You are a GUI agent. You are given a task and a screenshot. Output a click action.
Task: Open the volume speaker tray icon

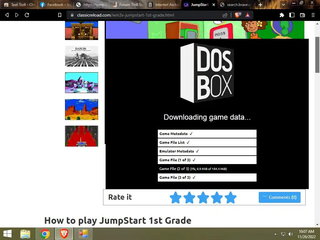(x=290, y=234)
